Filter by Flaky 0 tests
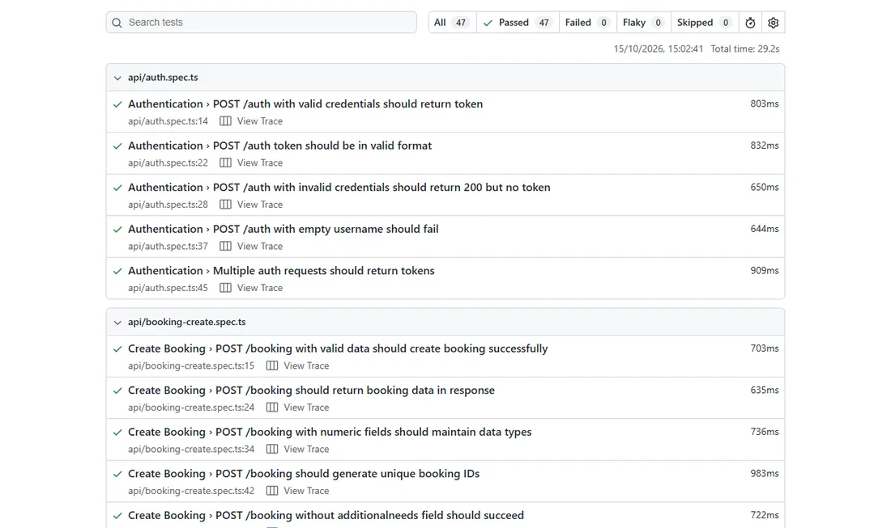 click(643, 23)
